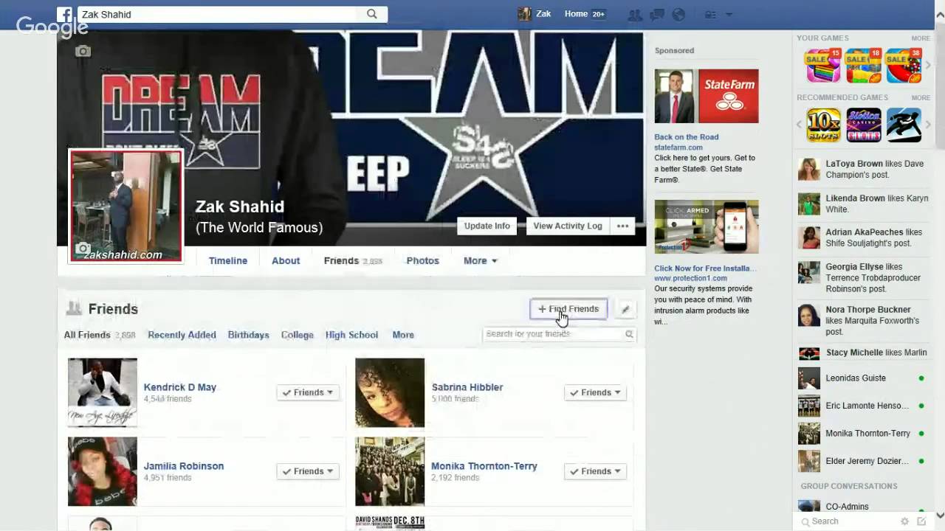Open chat with Leonidas Guiste

coord(861,378)
